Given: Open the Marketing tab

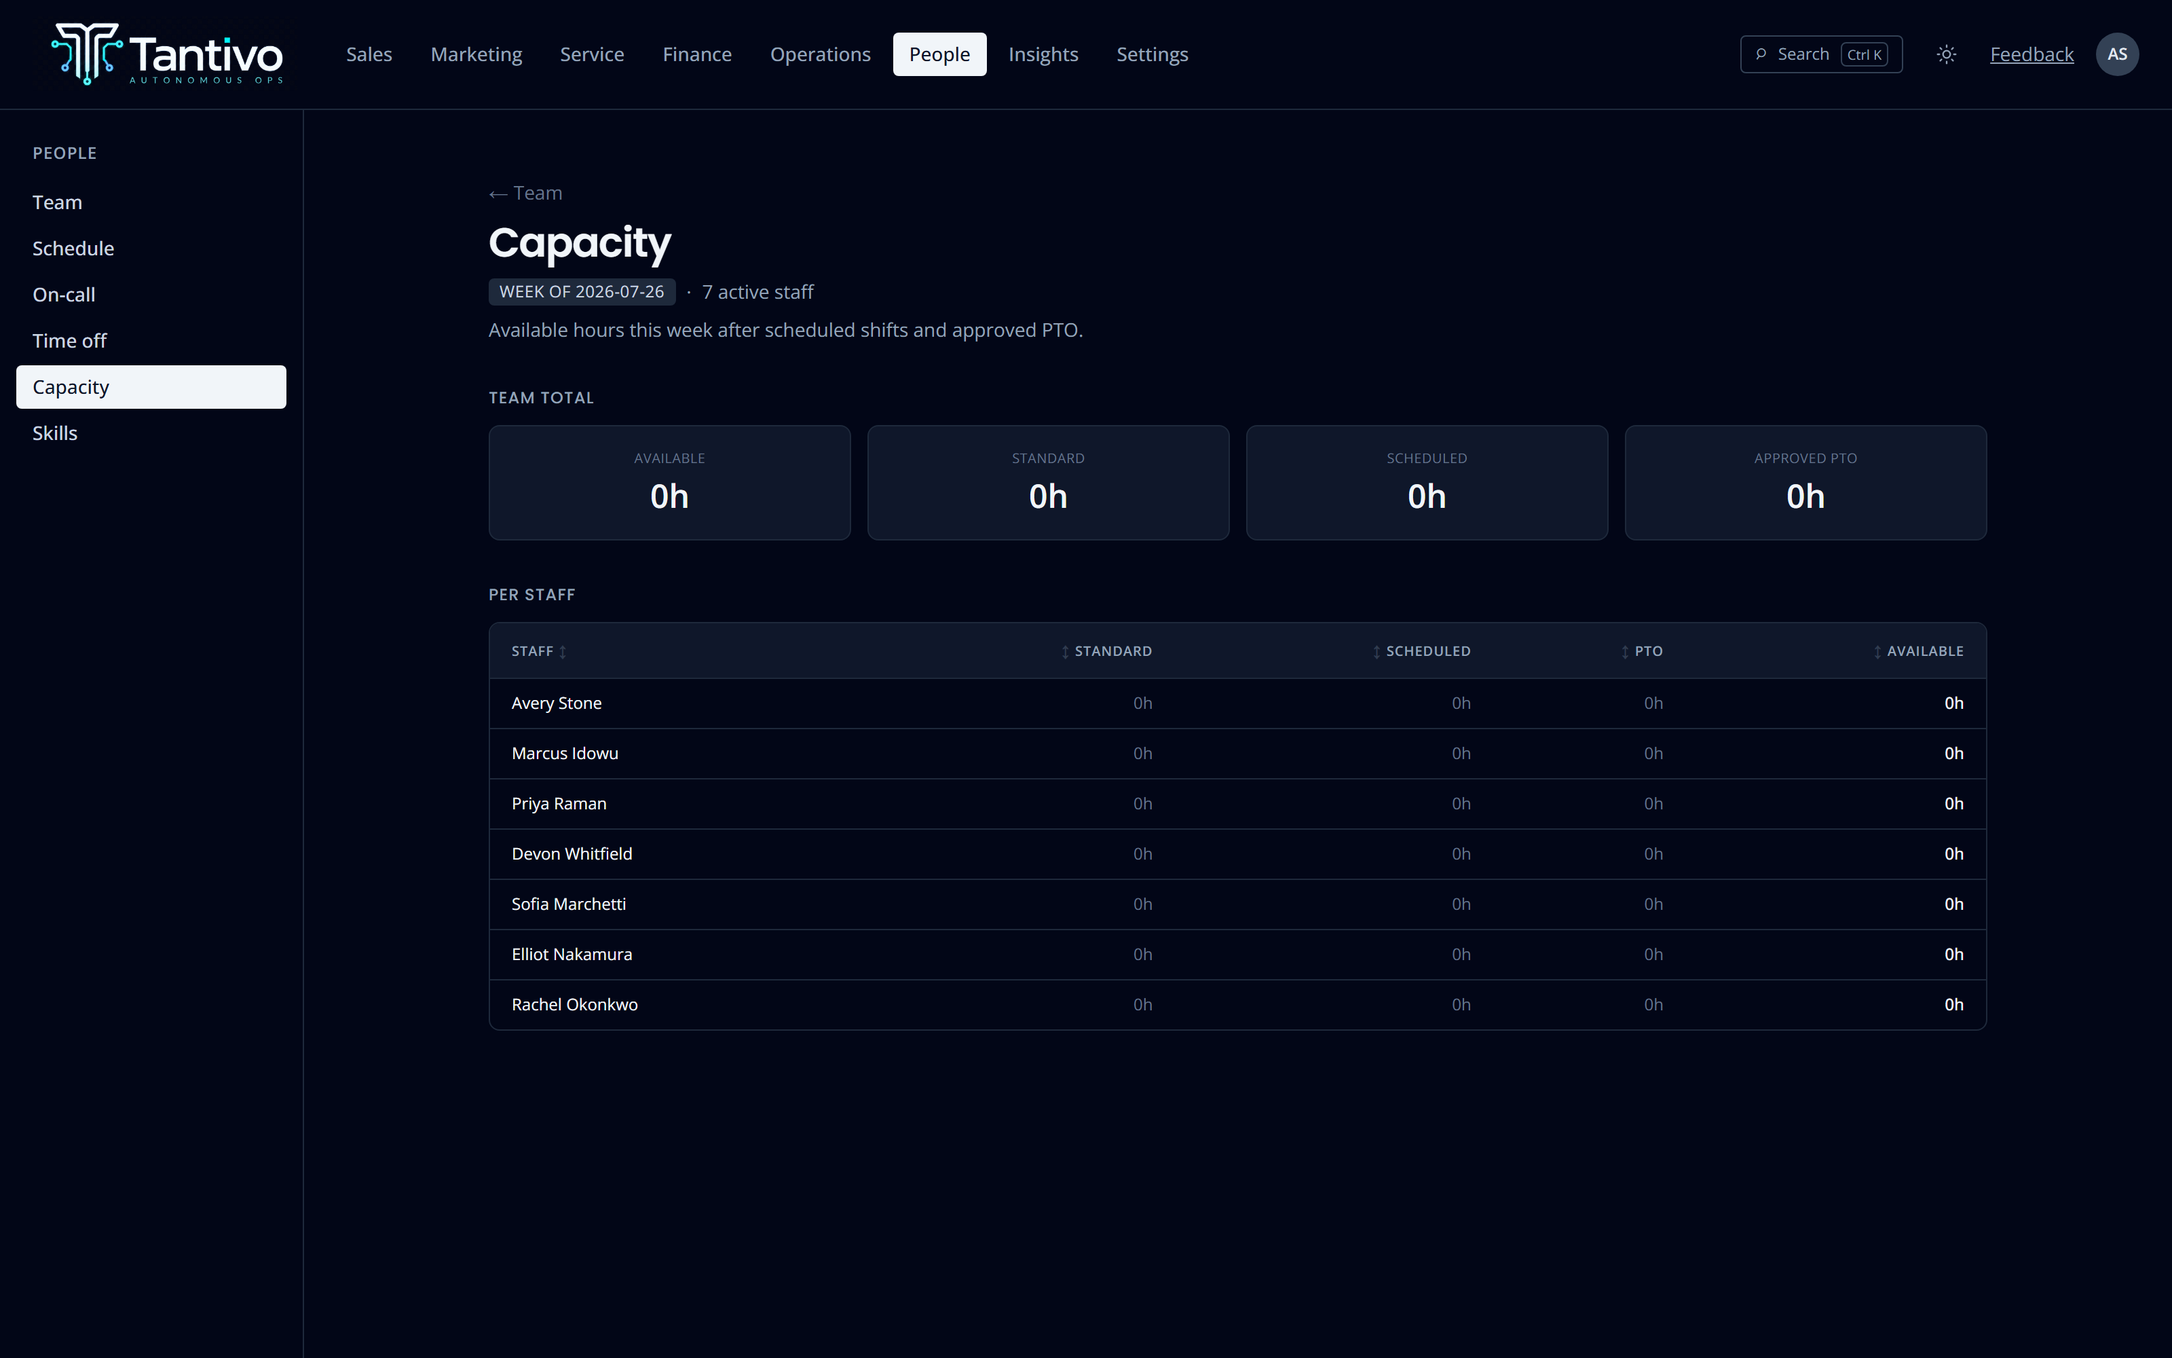Looking at the screenshot, I should tap(476, 54).
